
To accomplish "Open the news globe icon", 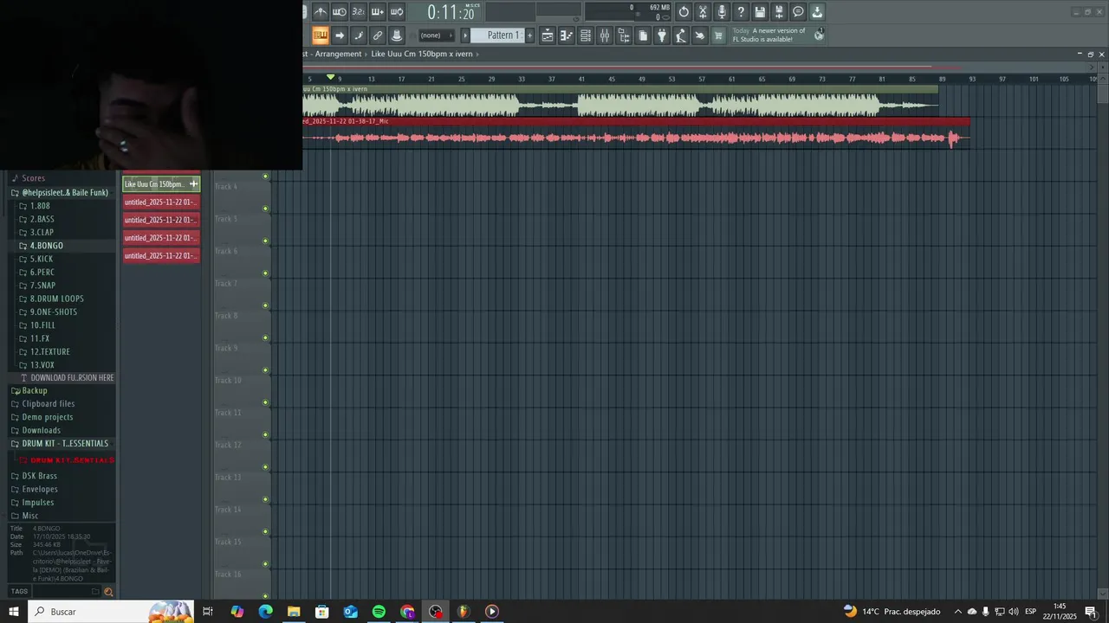I will pyautogui.click(x=819, y=35).
